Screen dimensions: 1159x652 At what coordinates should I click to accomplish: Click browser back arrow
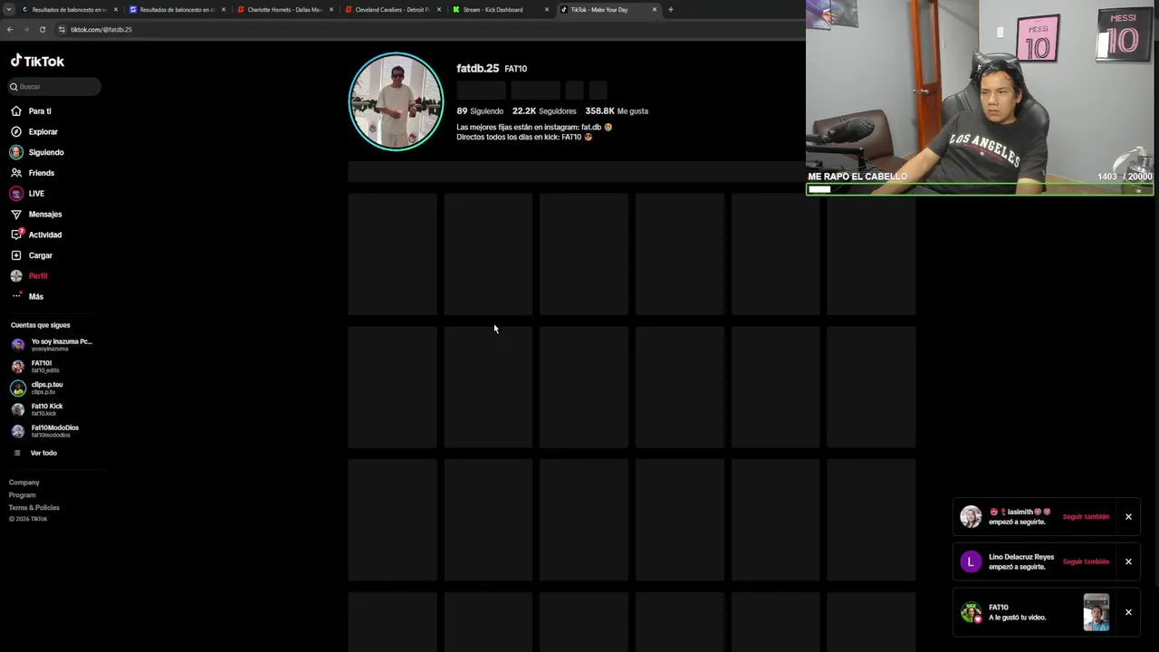10,30
